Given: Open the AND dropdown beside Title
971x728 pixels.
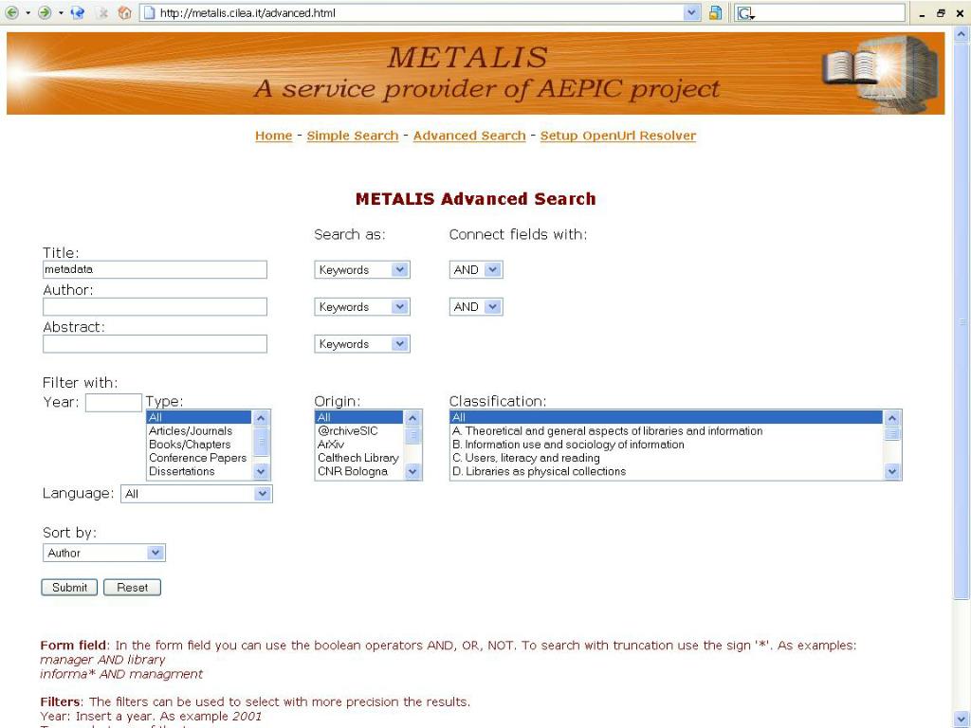Looking at the screenshot, I should point(476,270).
